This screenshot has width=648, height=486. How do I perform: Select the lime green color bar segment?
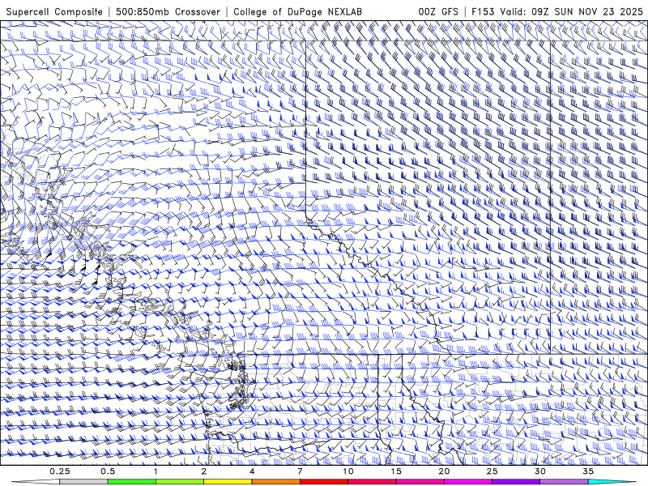click(x=180, y=482)
